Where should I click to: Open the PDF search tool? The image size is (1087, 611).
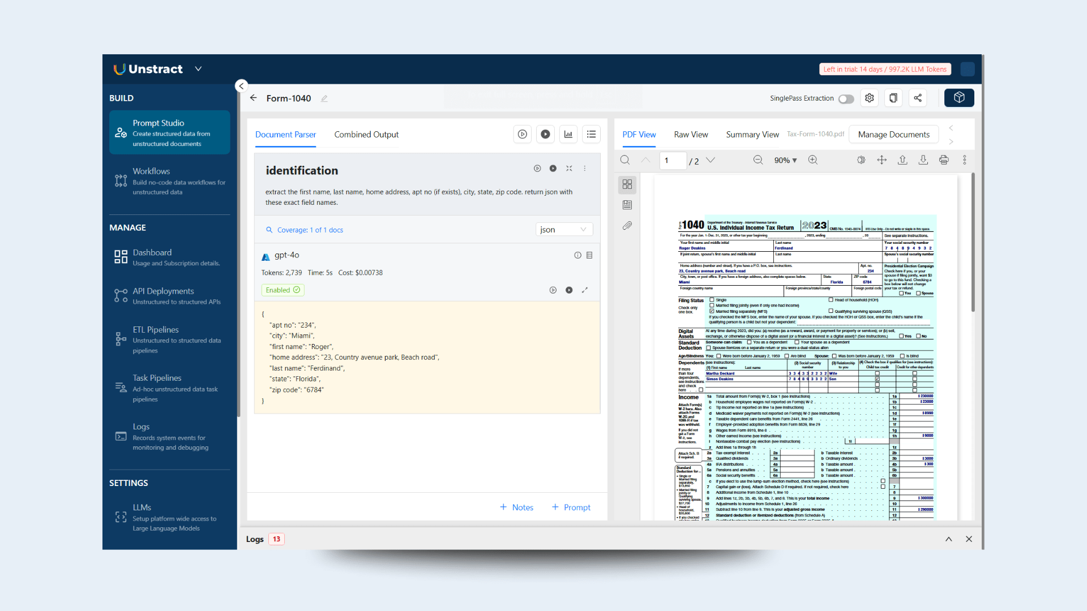click(625, 160)
